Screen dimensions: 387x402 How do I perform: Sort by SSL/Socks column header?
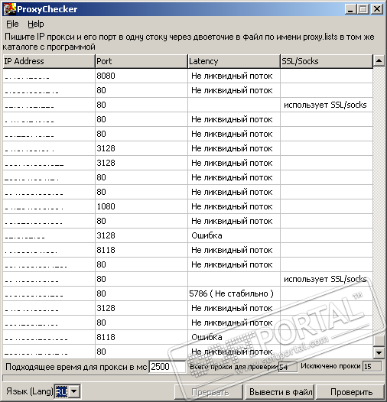pos(326,61)
